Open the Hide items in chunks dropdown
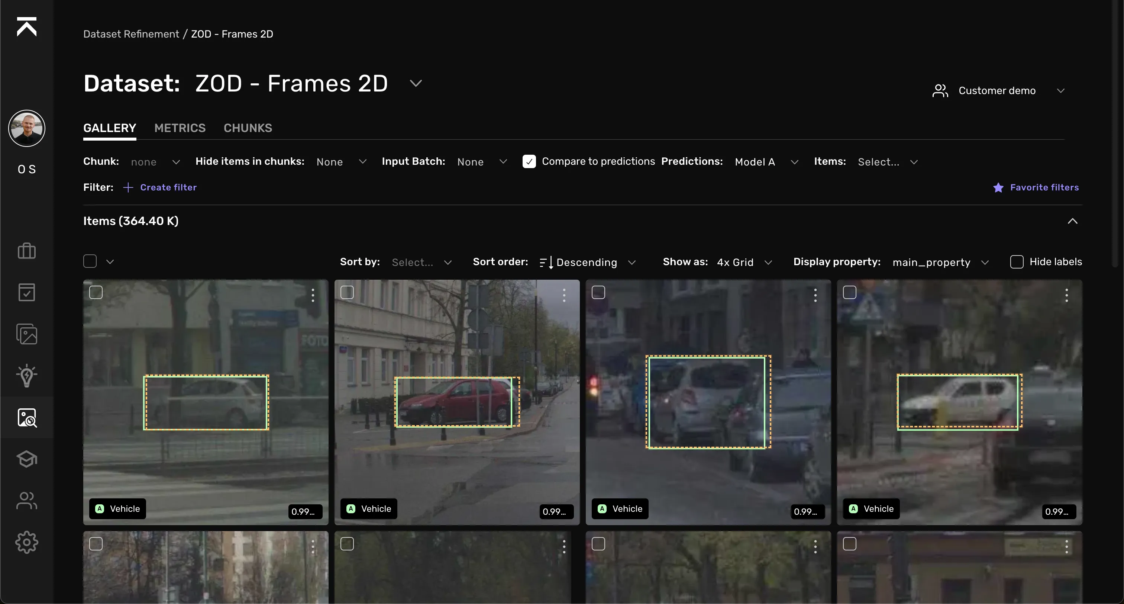The height and width of the screenshot is (604, 1124). point(342,162)
